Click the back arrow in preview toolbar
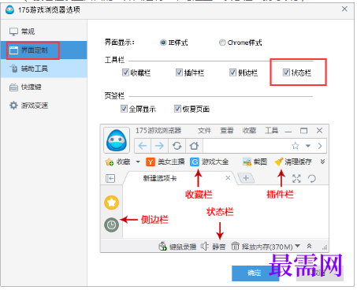357x290 pixels. tap(143, 146)
